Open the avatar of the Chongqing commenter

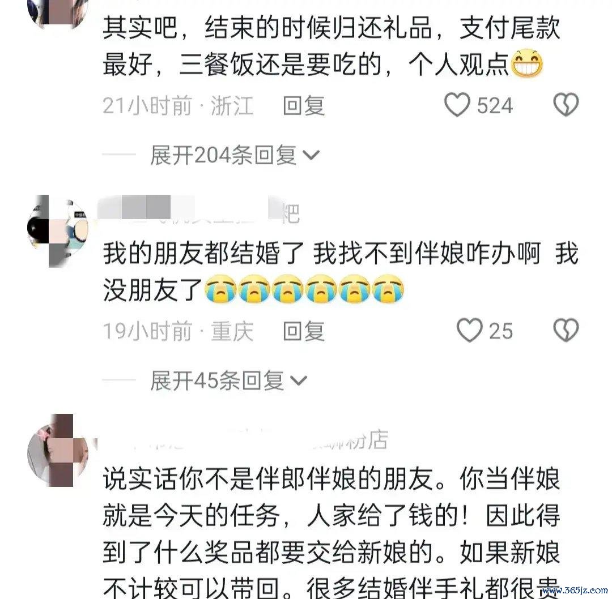coord(57,230)
